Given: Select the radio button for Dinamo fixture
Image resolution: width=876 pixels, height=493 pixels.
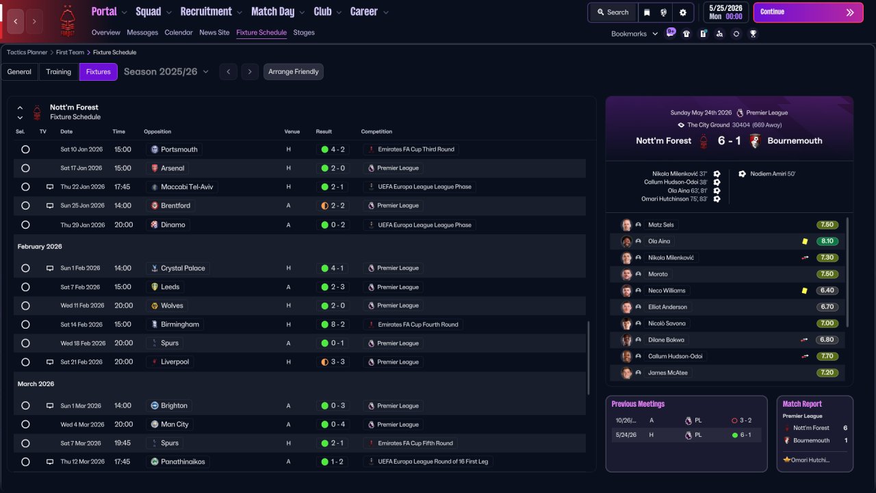Looking at the screenshot, I should tap(25, 225).
